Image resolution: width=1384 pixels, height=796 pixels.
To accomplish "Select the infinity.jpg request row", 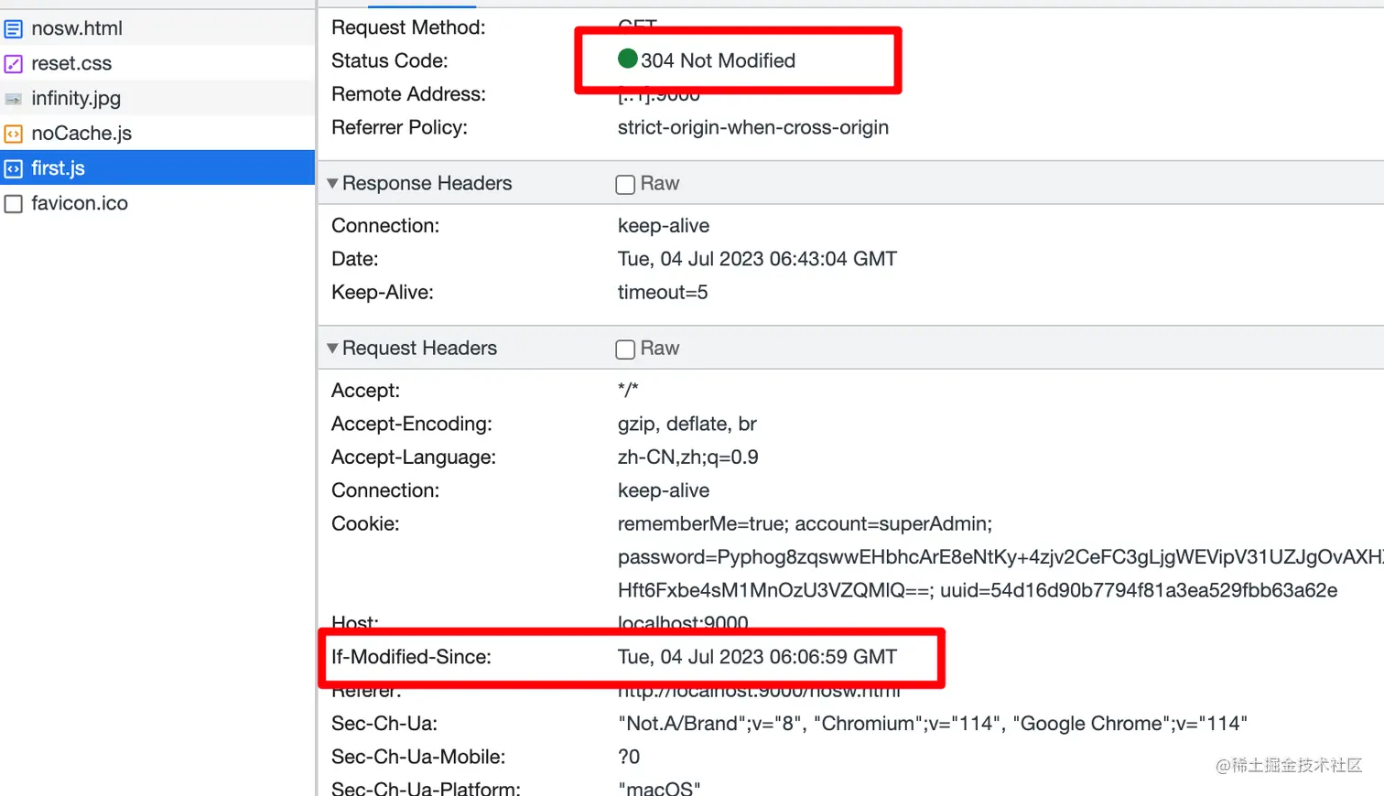I will pos(157,98).
